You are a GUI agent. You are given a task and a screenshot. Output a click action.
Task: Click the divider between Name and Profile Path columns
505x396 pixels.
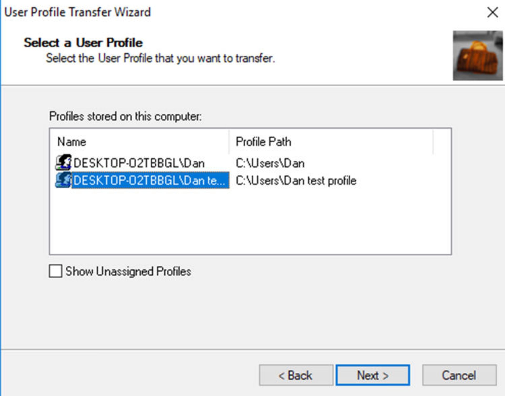click(x=229, y=142)
